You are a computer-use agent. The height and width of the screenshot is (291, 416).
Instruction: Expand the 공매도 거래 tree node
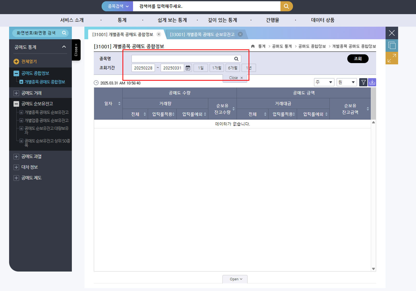16,93
